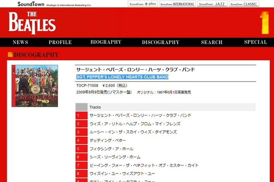Open the PROFILE menu item
The width and height of the screenshot is (274, 182).
(60, 42)
